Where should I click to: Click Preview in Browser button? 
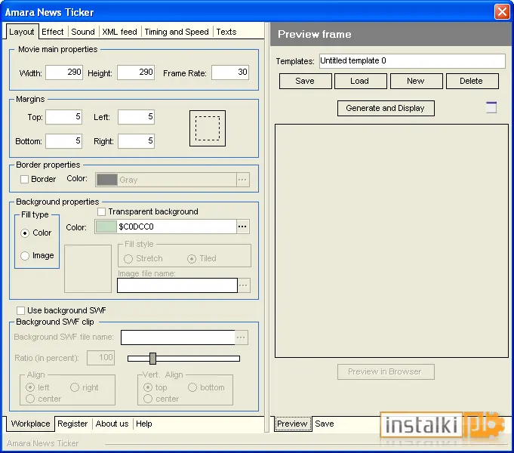[386, 371]
